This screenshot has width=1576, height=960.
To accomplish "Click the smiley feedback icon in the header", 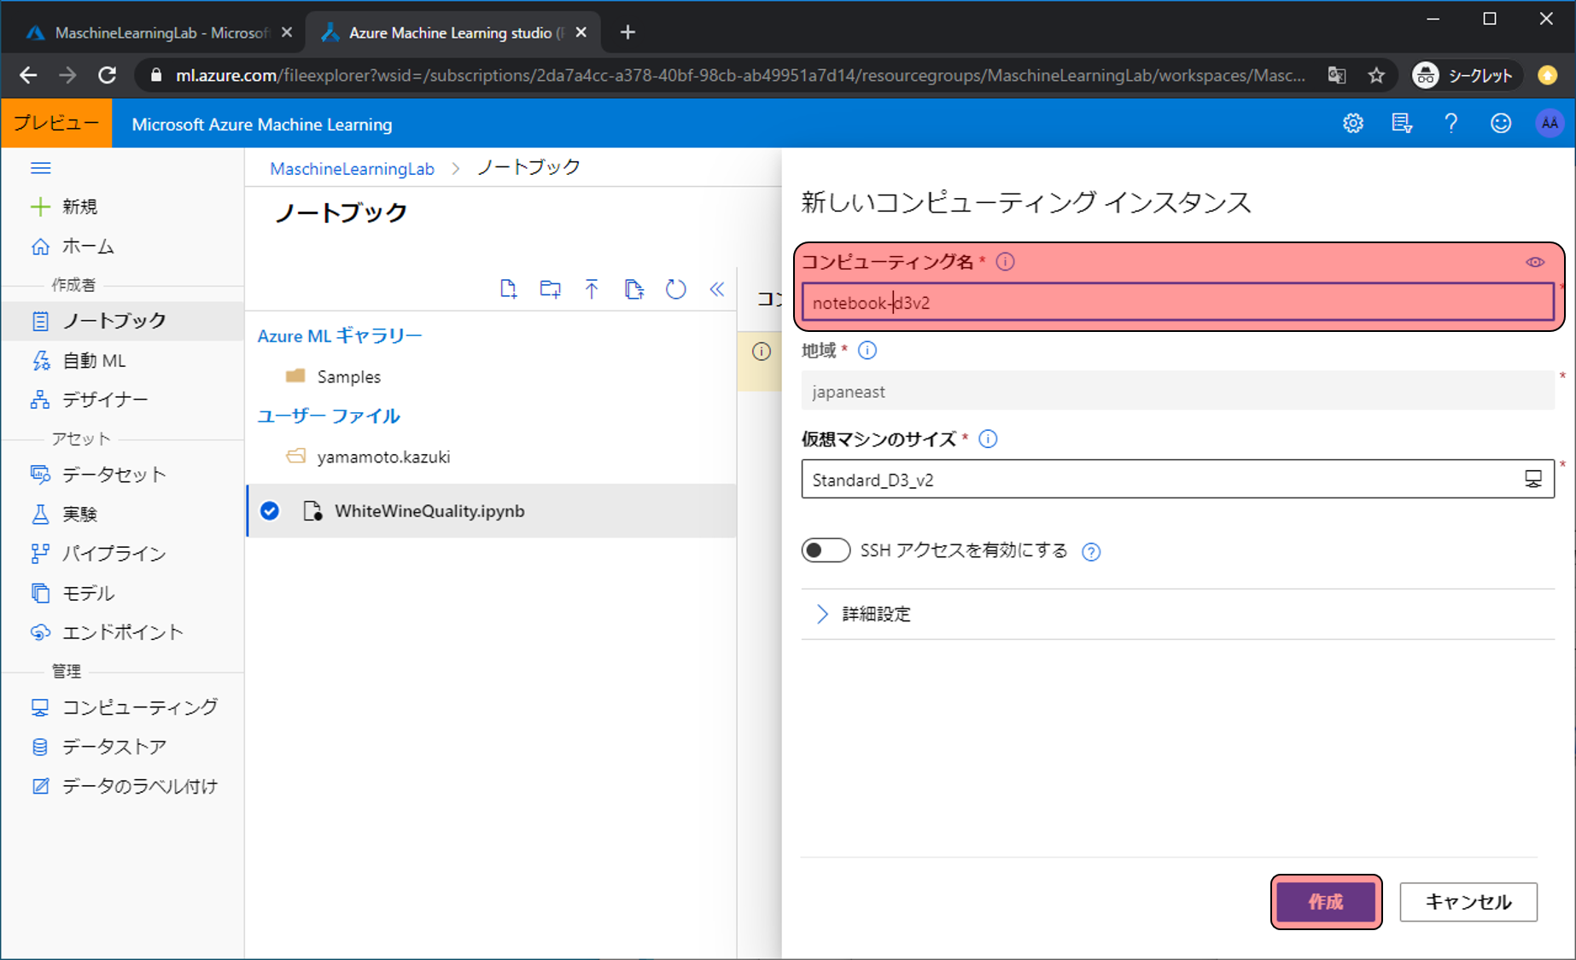I will [x=1500, y=124].
